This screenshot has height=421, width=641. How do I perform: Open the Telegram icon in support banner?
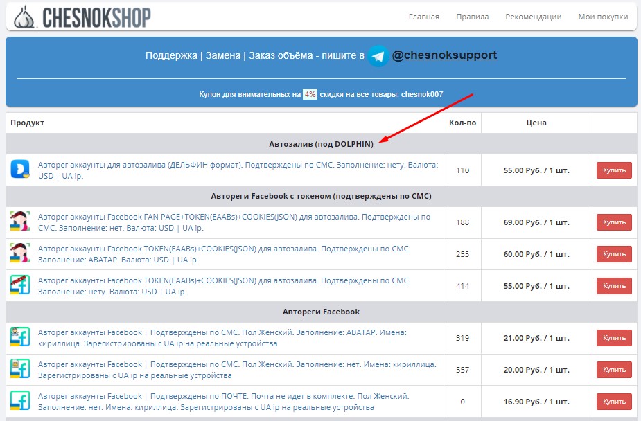tap(378, 56)
